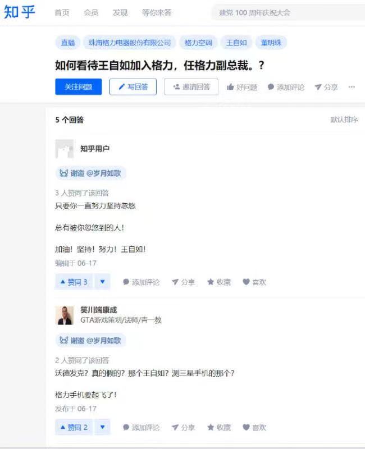
Task: Focus the search box at the top
Action: [288, 13]
